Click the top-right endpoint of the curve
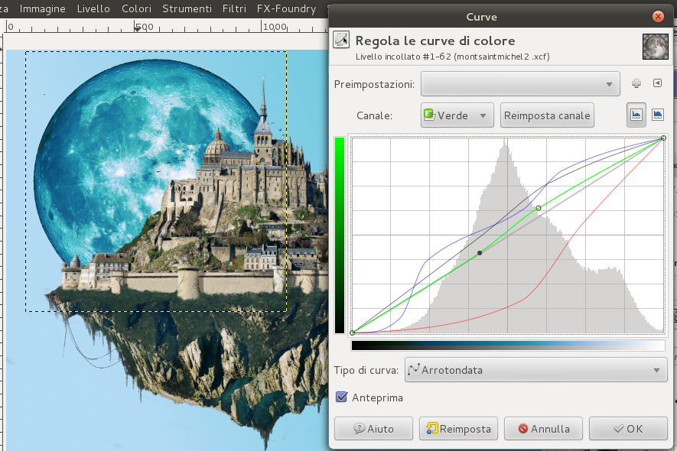 664,138
